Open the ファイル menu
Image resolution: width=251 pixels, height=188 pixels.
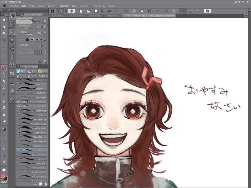[x=14, y=6]
